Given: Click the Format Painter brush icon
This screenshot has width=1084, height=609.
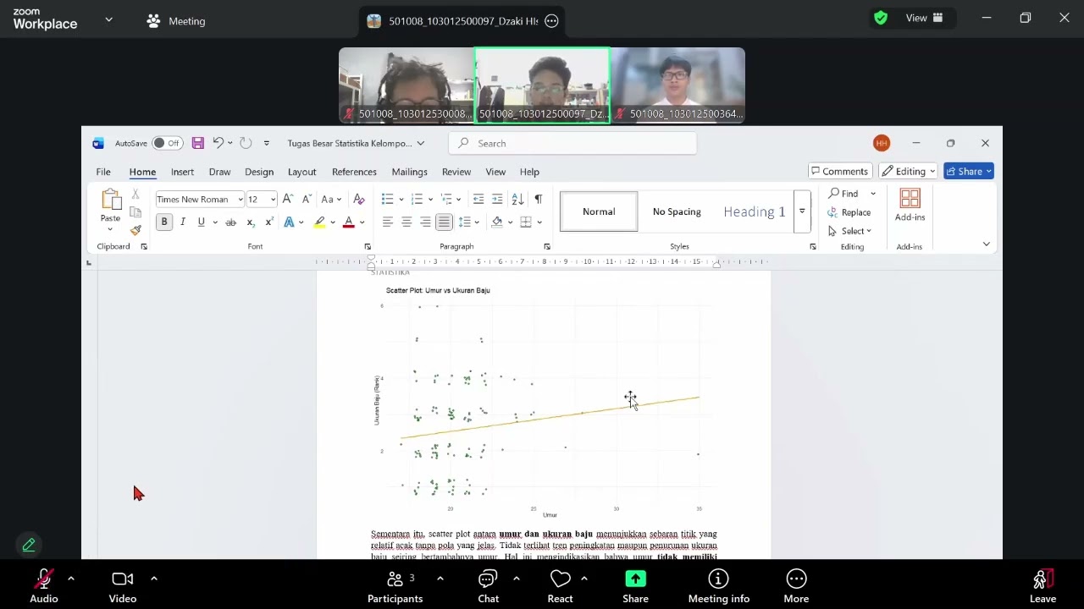Looking at the screenshot, I should click(135, 229).
